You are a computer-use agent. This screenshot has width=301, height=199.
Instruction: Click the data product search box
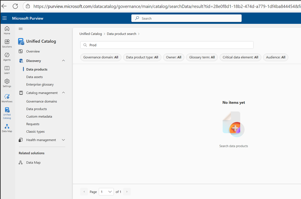[167, 45]
